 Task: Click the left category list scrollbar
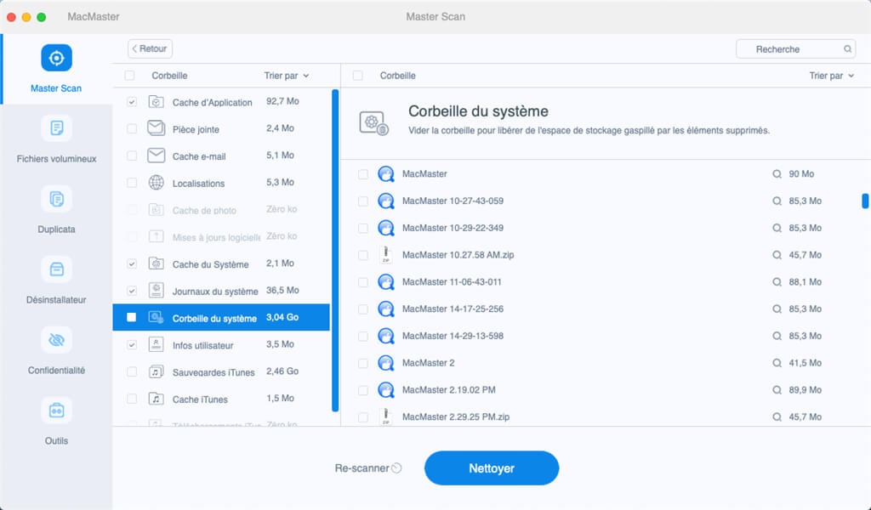pos(335,250)
